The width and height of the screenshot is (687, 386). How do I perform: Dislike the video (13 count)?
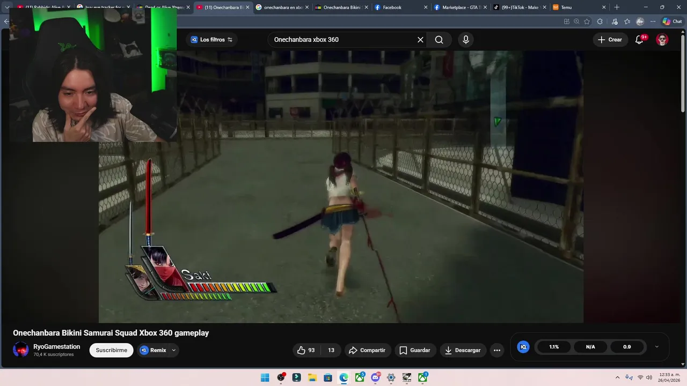tap(331, 350)
